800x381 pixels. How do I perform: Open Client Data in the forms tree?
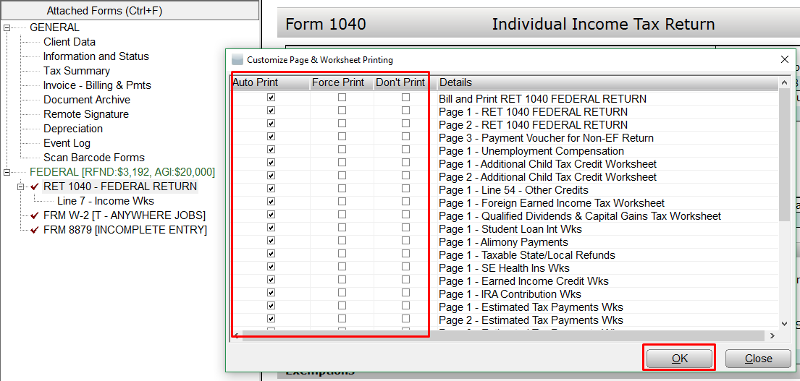(69, 42)
